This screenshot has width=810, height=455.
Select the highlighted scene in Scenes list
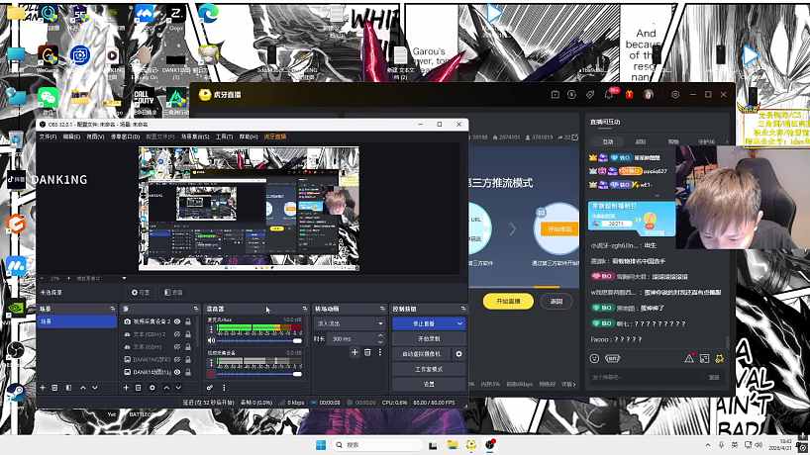click(76, 321)
